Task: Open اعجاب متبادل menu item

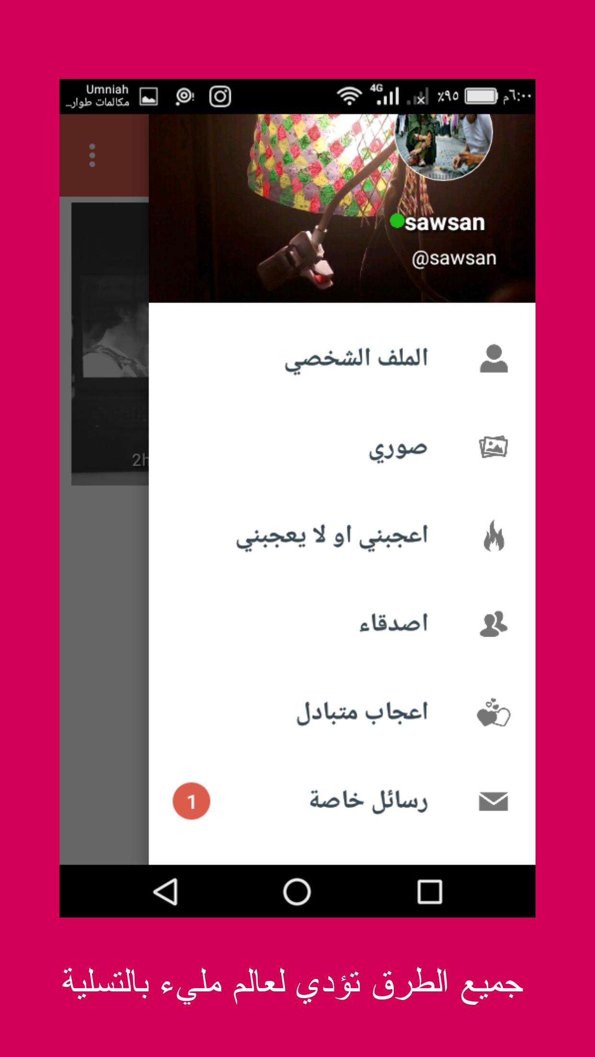Action: [x=342, y=713]
